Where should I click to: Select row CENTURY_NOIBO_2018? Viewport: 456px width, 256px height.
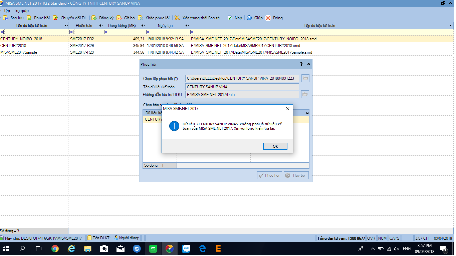tap(227, 39)
